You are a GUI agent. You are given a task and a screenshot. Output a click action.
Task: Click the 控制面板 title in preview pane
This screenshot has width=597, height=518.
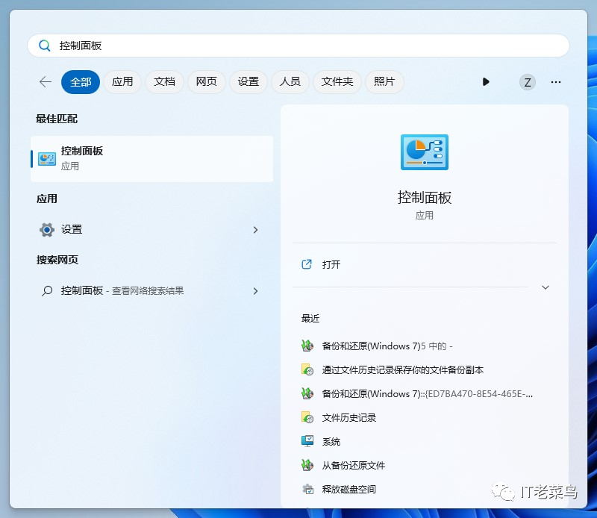(425, 197)
